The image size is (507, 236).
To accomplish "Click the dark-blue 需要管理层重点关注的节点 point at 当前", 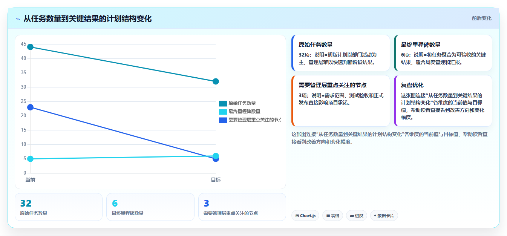I will 31,107.
